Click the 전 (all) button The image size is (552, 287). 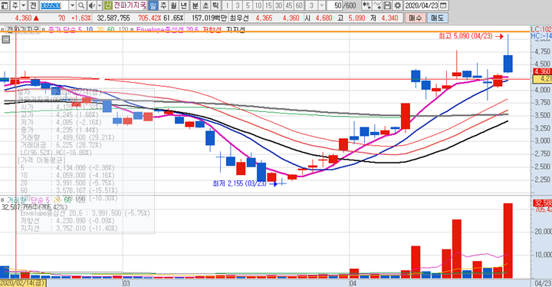33,5
